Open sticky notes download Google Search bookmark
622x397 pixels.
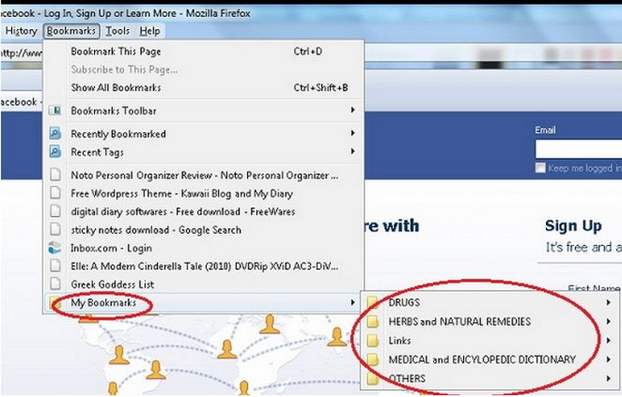click(x=203, y=231)
